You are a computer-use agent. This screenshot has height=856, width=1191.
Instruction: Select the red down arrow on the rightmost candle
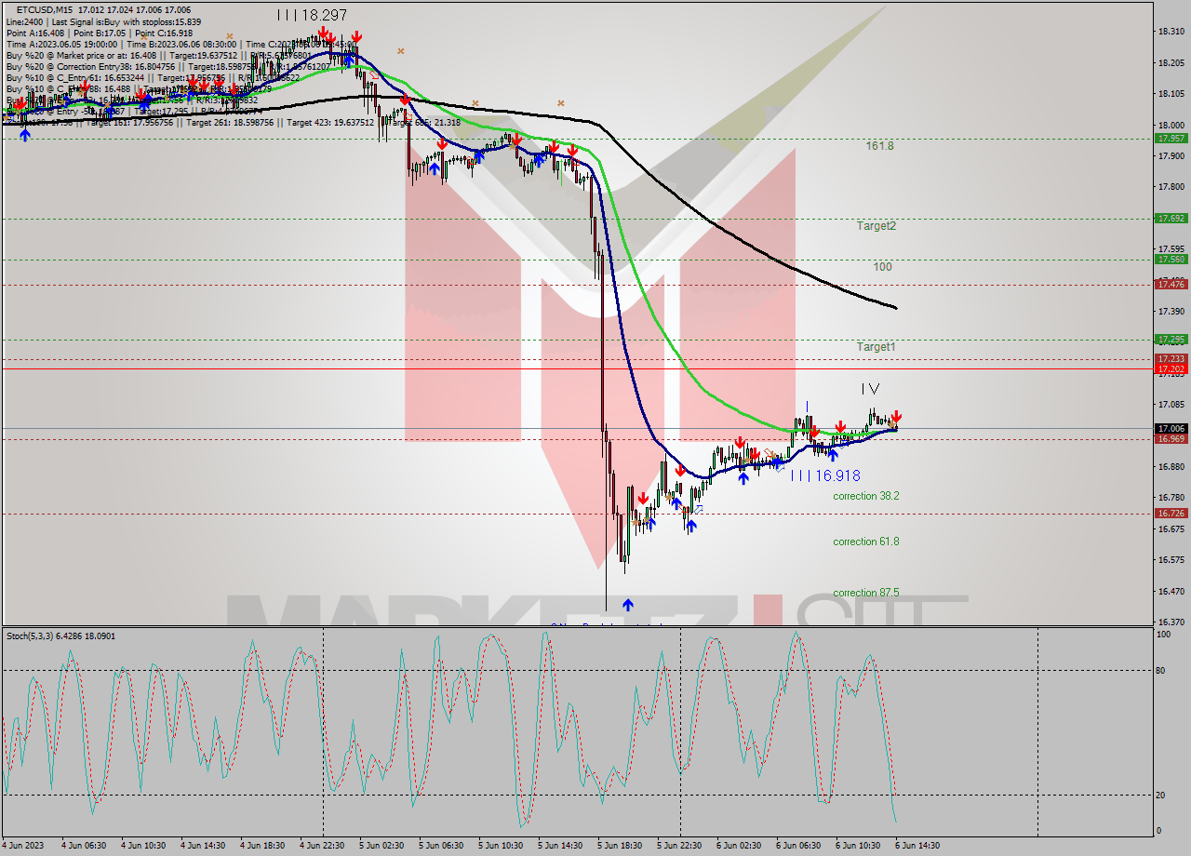tap(897, 416)
